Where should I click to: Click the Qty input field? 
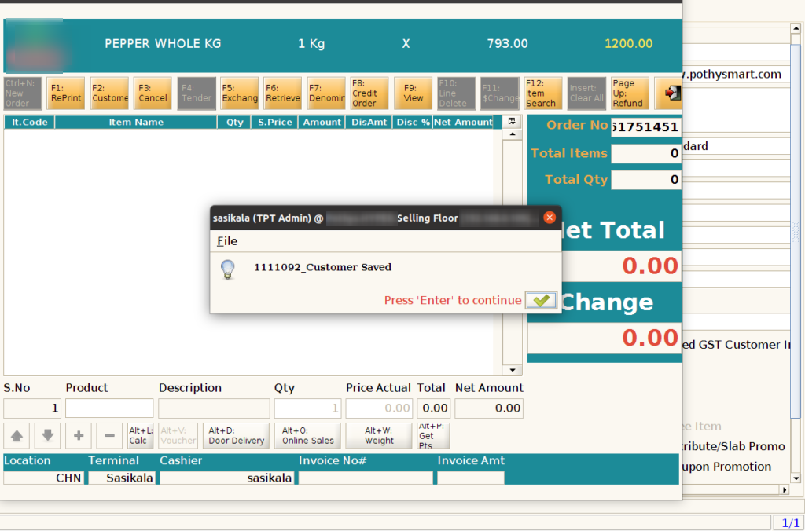pyautogui.click(x=307, y=408)
